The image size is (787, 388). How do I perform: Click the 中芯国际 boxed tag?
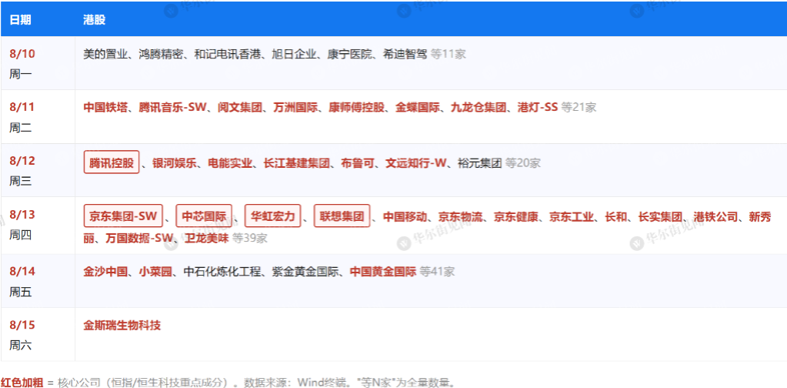click(x=204, y=216)
